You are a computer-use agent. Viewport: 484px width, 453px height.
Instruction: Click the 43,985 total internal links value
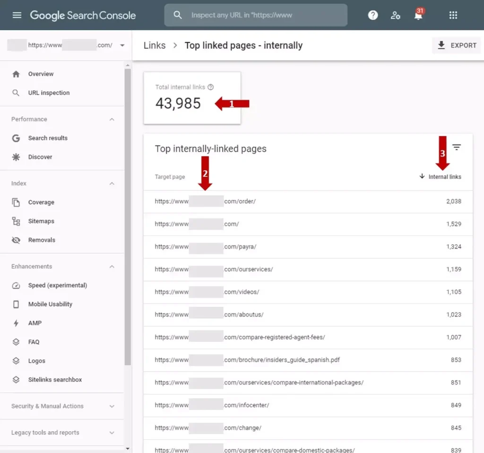[x=178, y=104]
